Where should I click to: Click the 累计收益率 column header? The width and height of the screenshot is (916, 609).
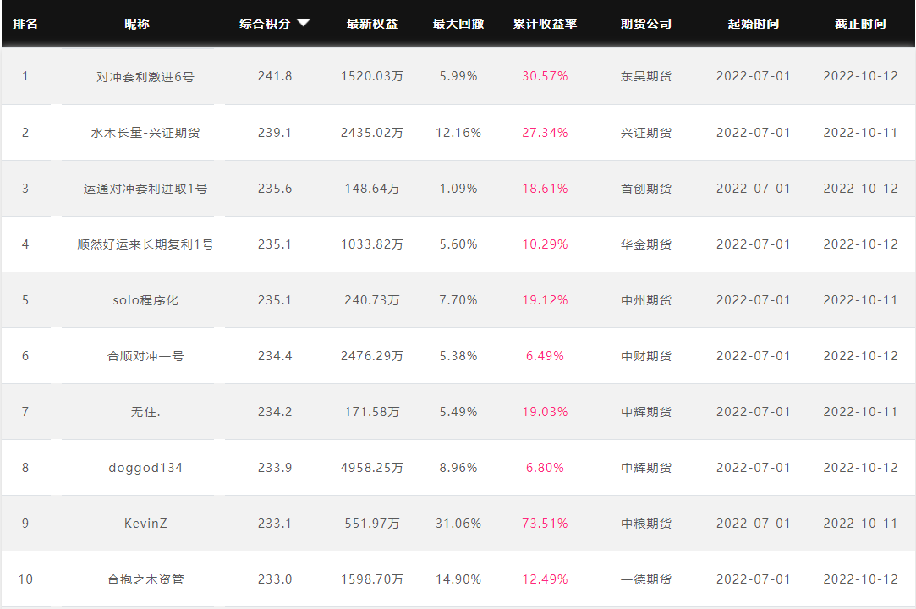[x=545, y=24]
